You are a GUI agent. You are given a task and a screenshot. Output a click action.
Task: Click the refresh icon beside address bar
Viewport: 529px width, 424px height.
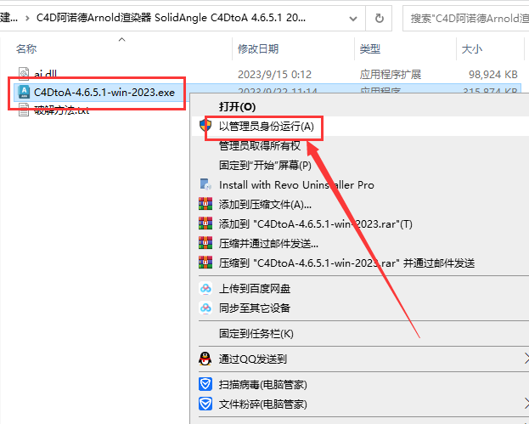pyautogui.click(x=380, y=18)
